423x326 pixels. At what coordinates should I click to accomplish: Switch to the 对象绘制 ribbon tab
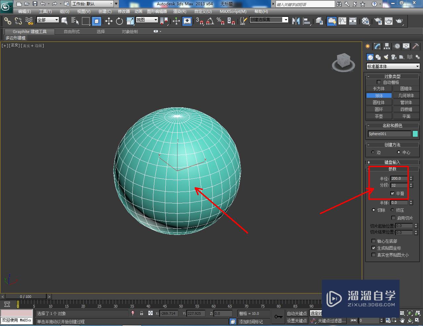tap(130, 32)
